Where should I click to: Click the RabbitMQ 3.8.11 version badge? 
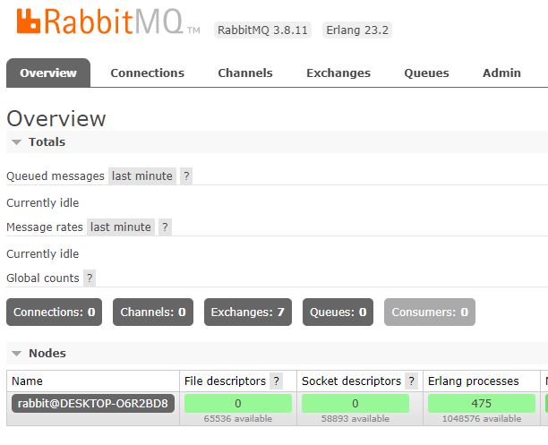pyautogui.click(x=262, y=30)
